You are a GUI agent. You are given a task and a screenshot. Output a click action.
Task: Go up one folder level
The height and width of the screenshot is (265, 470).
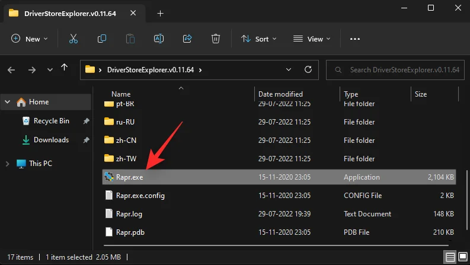coord(64,68)
